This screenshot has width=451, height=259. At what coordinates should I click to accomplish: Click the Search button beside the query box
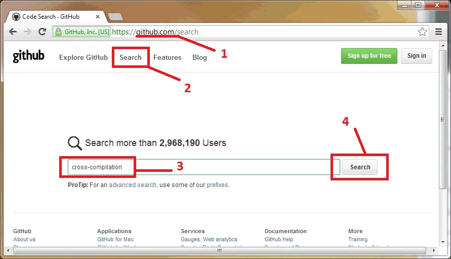click(x=360, y=167)
